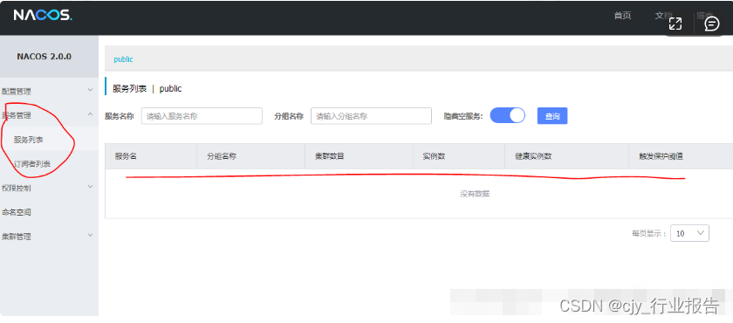Image resolution: width=733 pixels, height=323 pixels.
Task: Click the 没有数据 empty table message
Action: coord(475,194)
